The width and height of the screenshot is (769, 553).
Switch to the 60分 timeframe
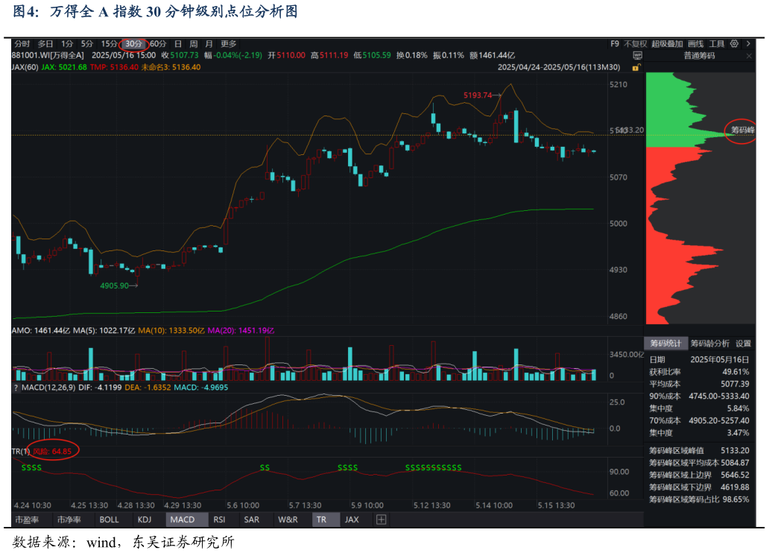pyautogui.click(x=158, y=44)
